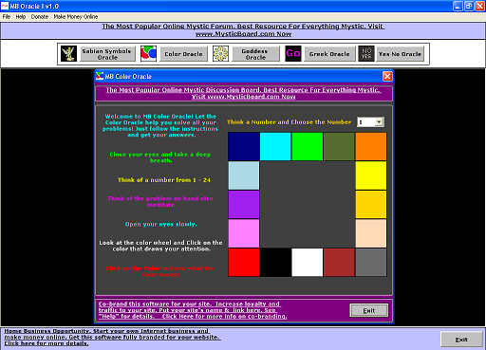
Task: Open the Donate menu
Action: [x=40, y=17]
